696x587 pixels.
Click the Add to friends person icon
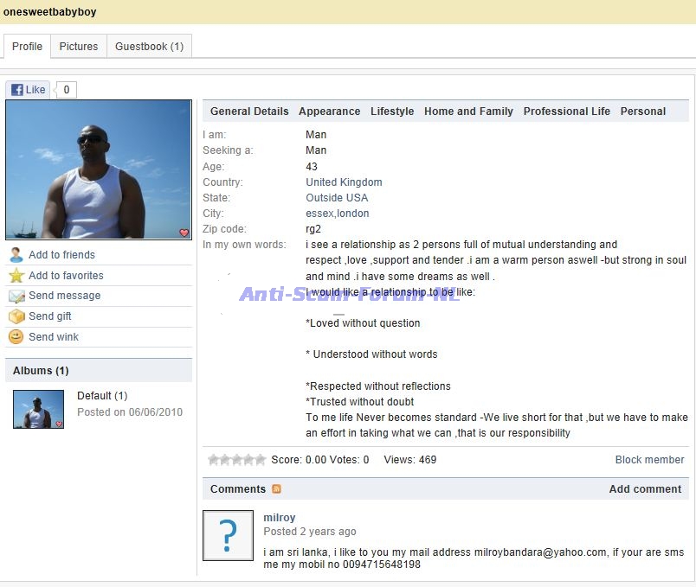(x=16, y=255)
